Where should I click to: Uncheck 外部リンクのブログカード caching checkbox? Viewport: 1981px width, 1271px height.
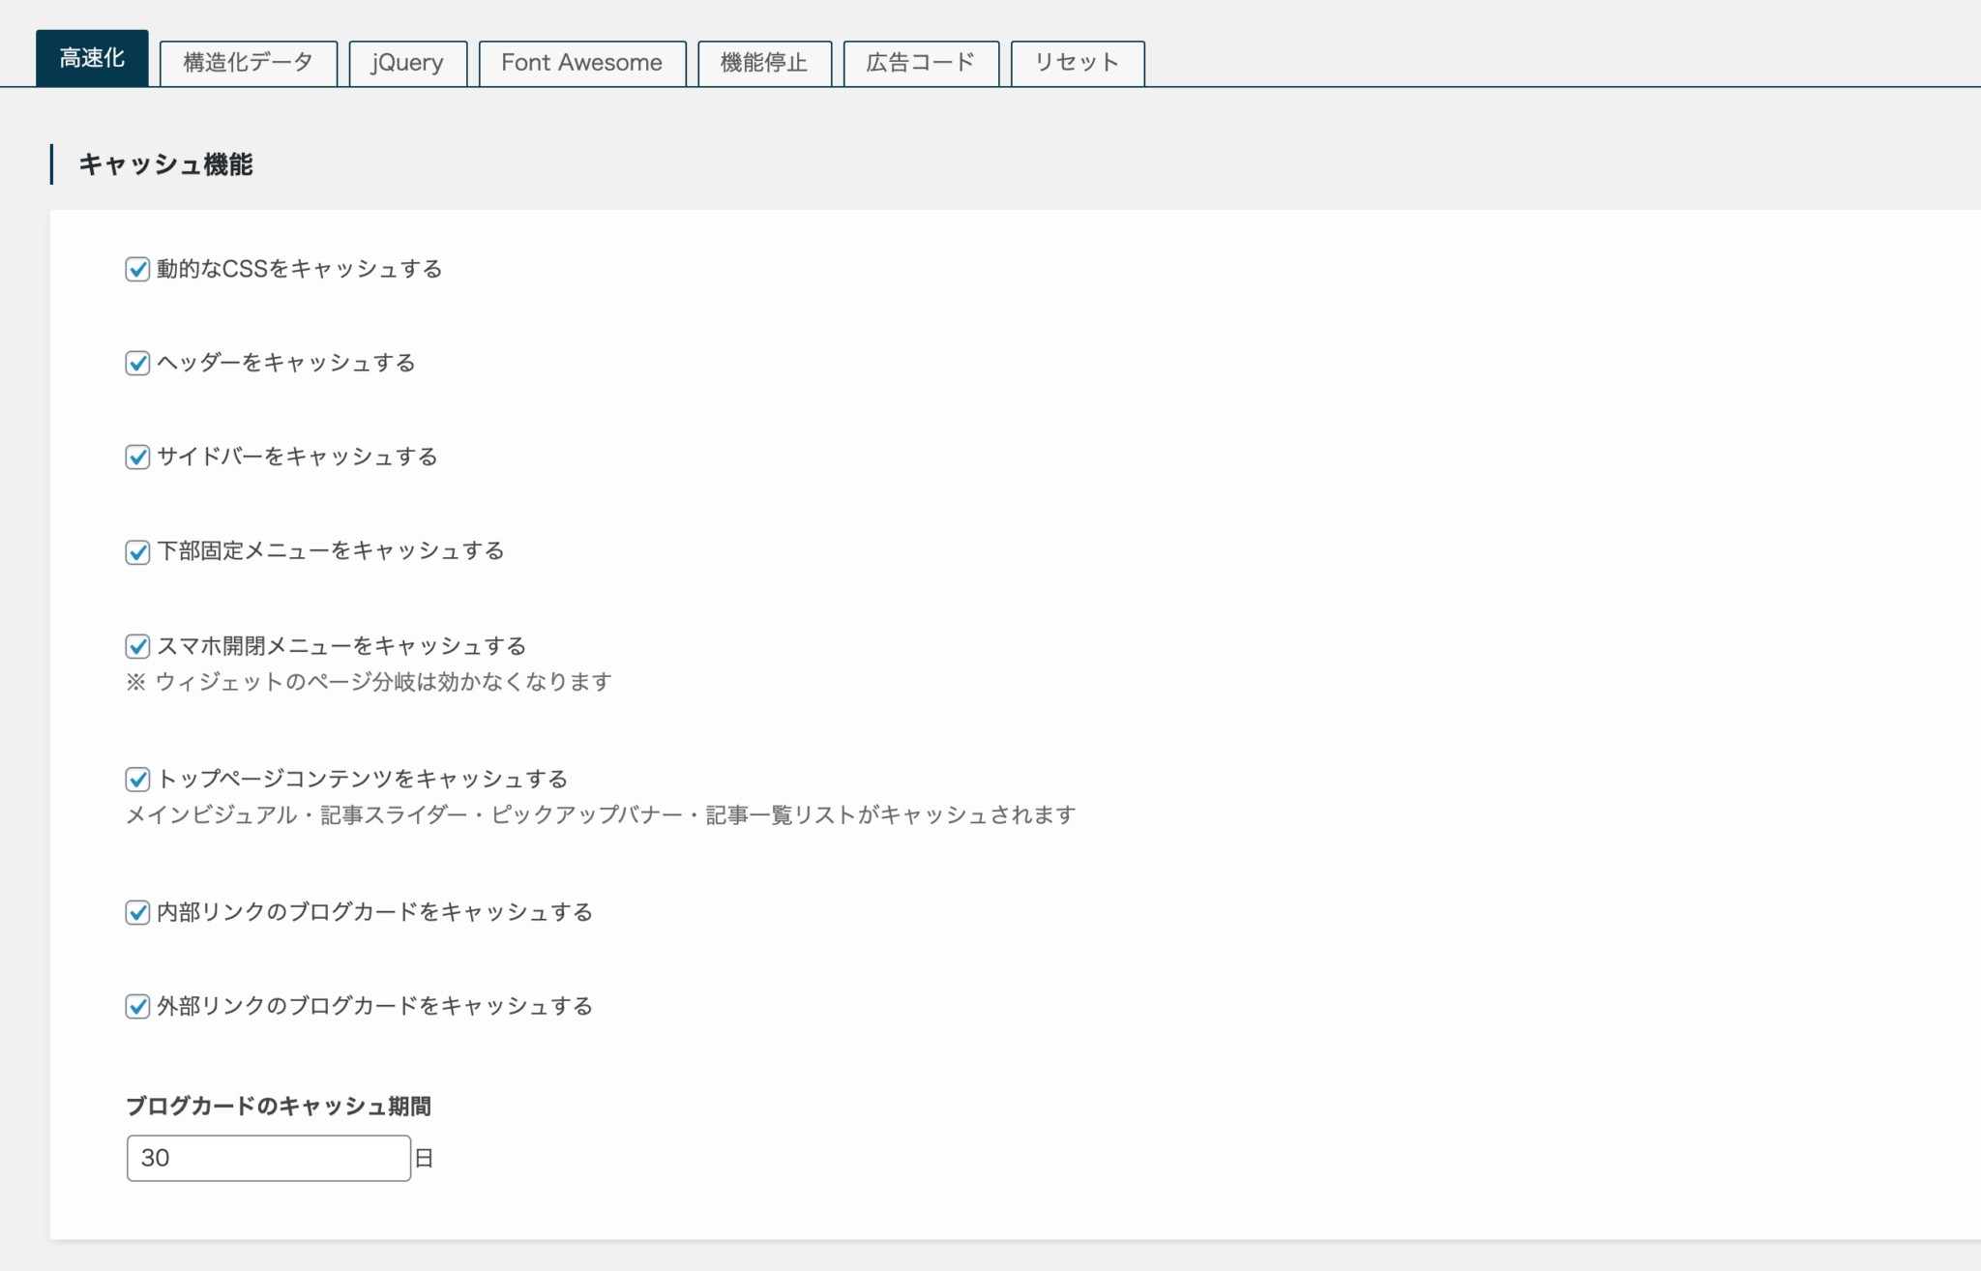coord(137,1007)
